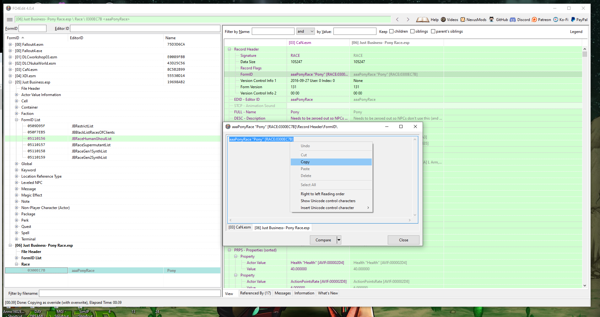Choose Right to left Reading order
The width and height of the screenshot is (600, 317).
331,194
